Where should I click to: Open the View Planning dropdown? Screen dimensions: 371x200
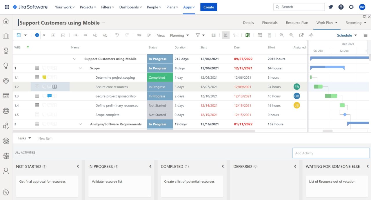(x=179, y=35)
